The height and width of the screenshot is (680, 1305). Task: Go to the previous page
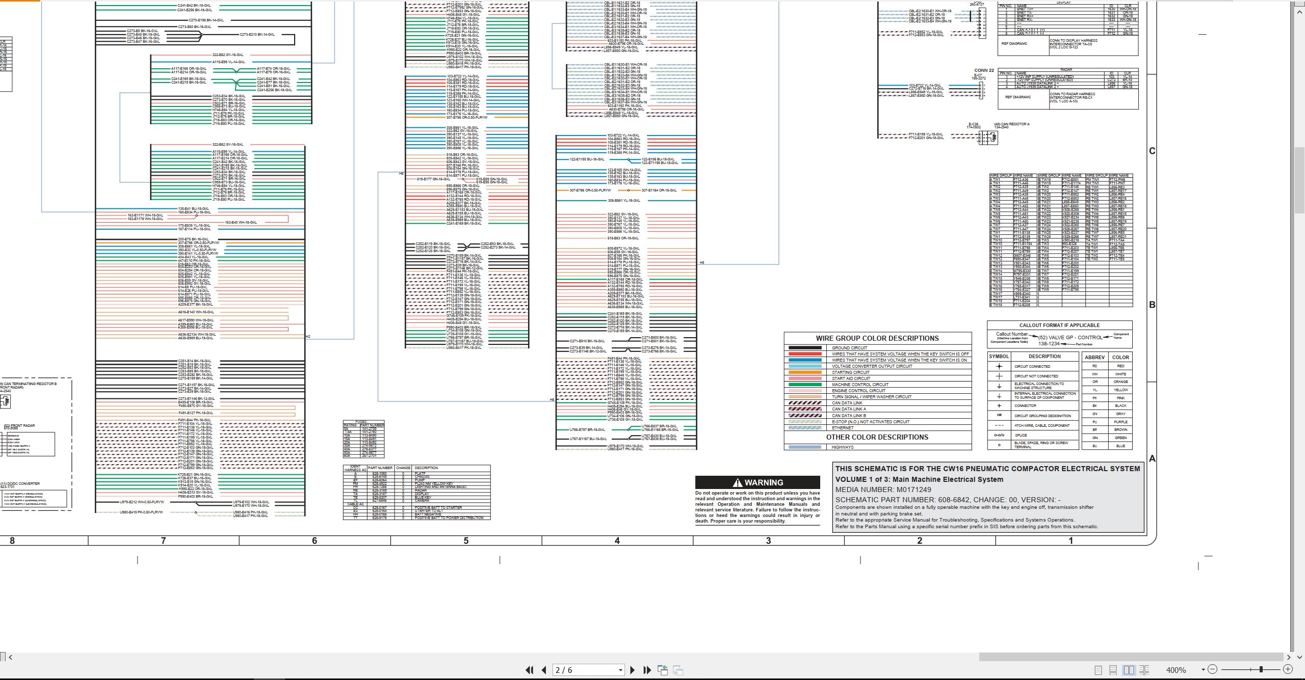(544, 670)
